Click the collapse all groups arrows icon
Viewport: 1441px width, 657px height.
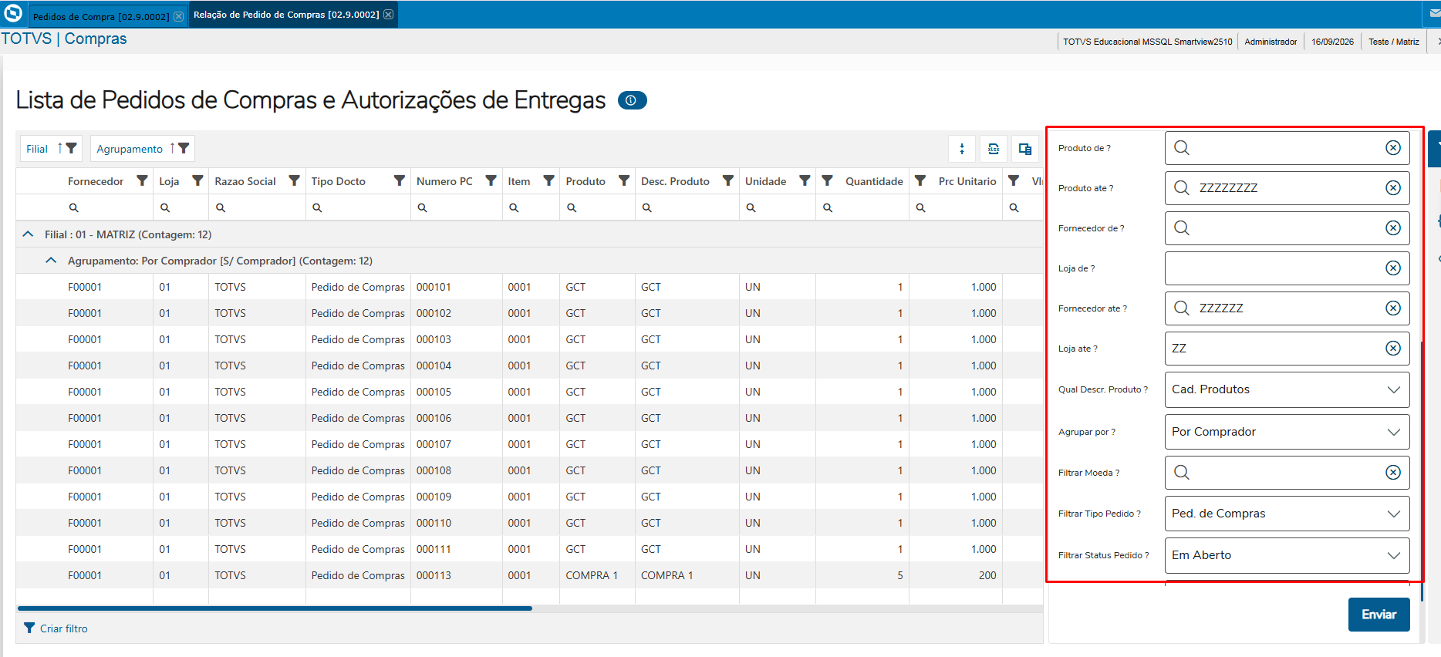962,149
